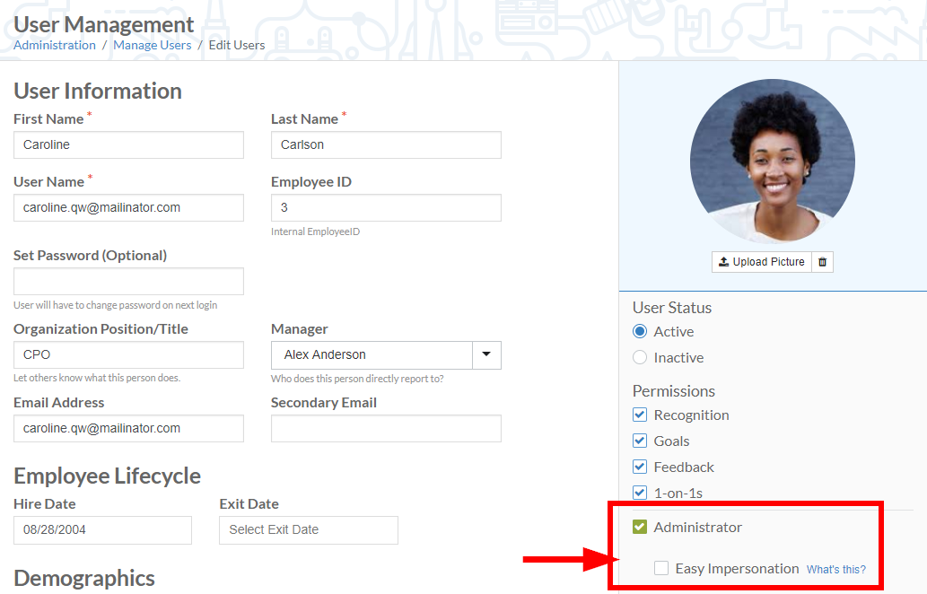This screenshot has height=594, width=927.
Task: Click 'Let others know what this person does.' hint
Action: pyautogui.click(x=97, y=379)
